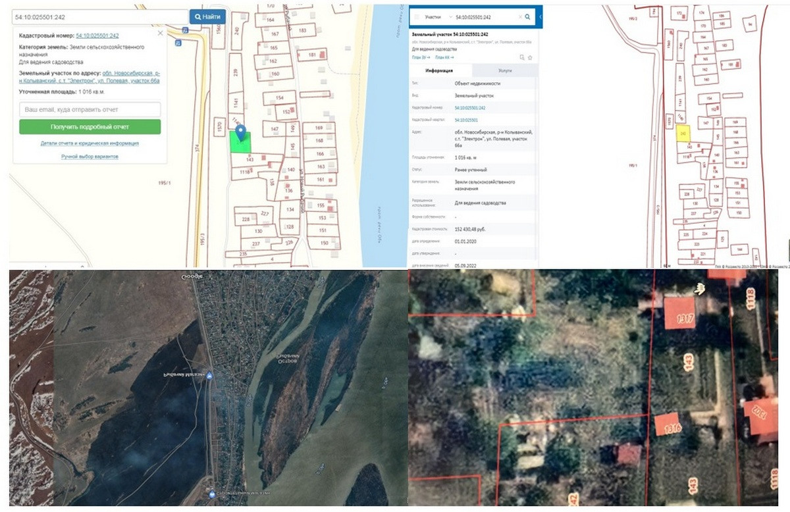
Task: Select the Информация tab
Action: (x=440, y=70)
